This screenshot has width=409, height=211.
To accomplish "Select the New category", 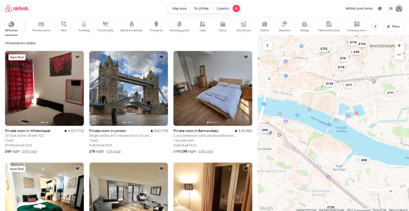I will point(64,26).
